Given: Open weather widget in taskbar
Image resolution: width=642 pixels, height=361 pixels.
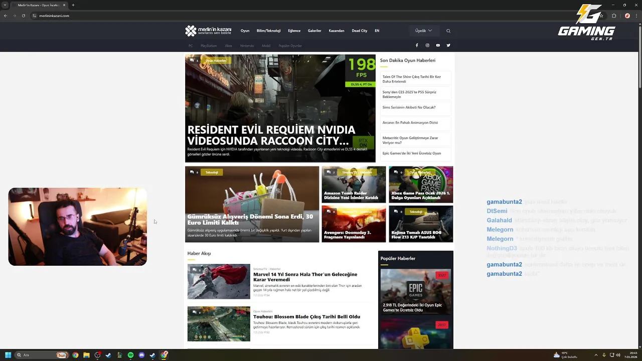Looking at the screenshot, I should coord(565,355).
